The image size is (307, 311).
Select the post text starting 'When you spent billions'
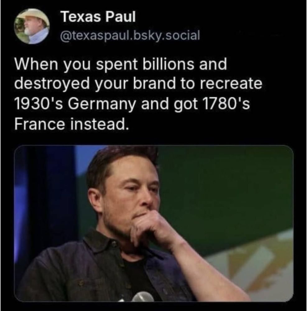click(x=138, y=94)
